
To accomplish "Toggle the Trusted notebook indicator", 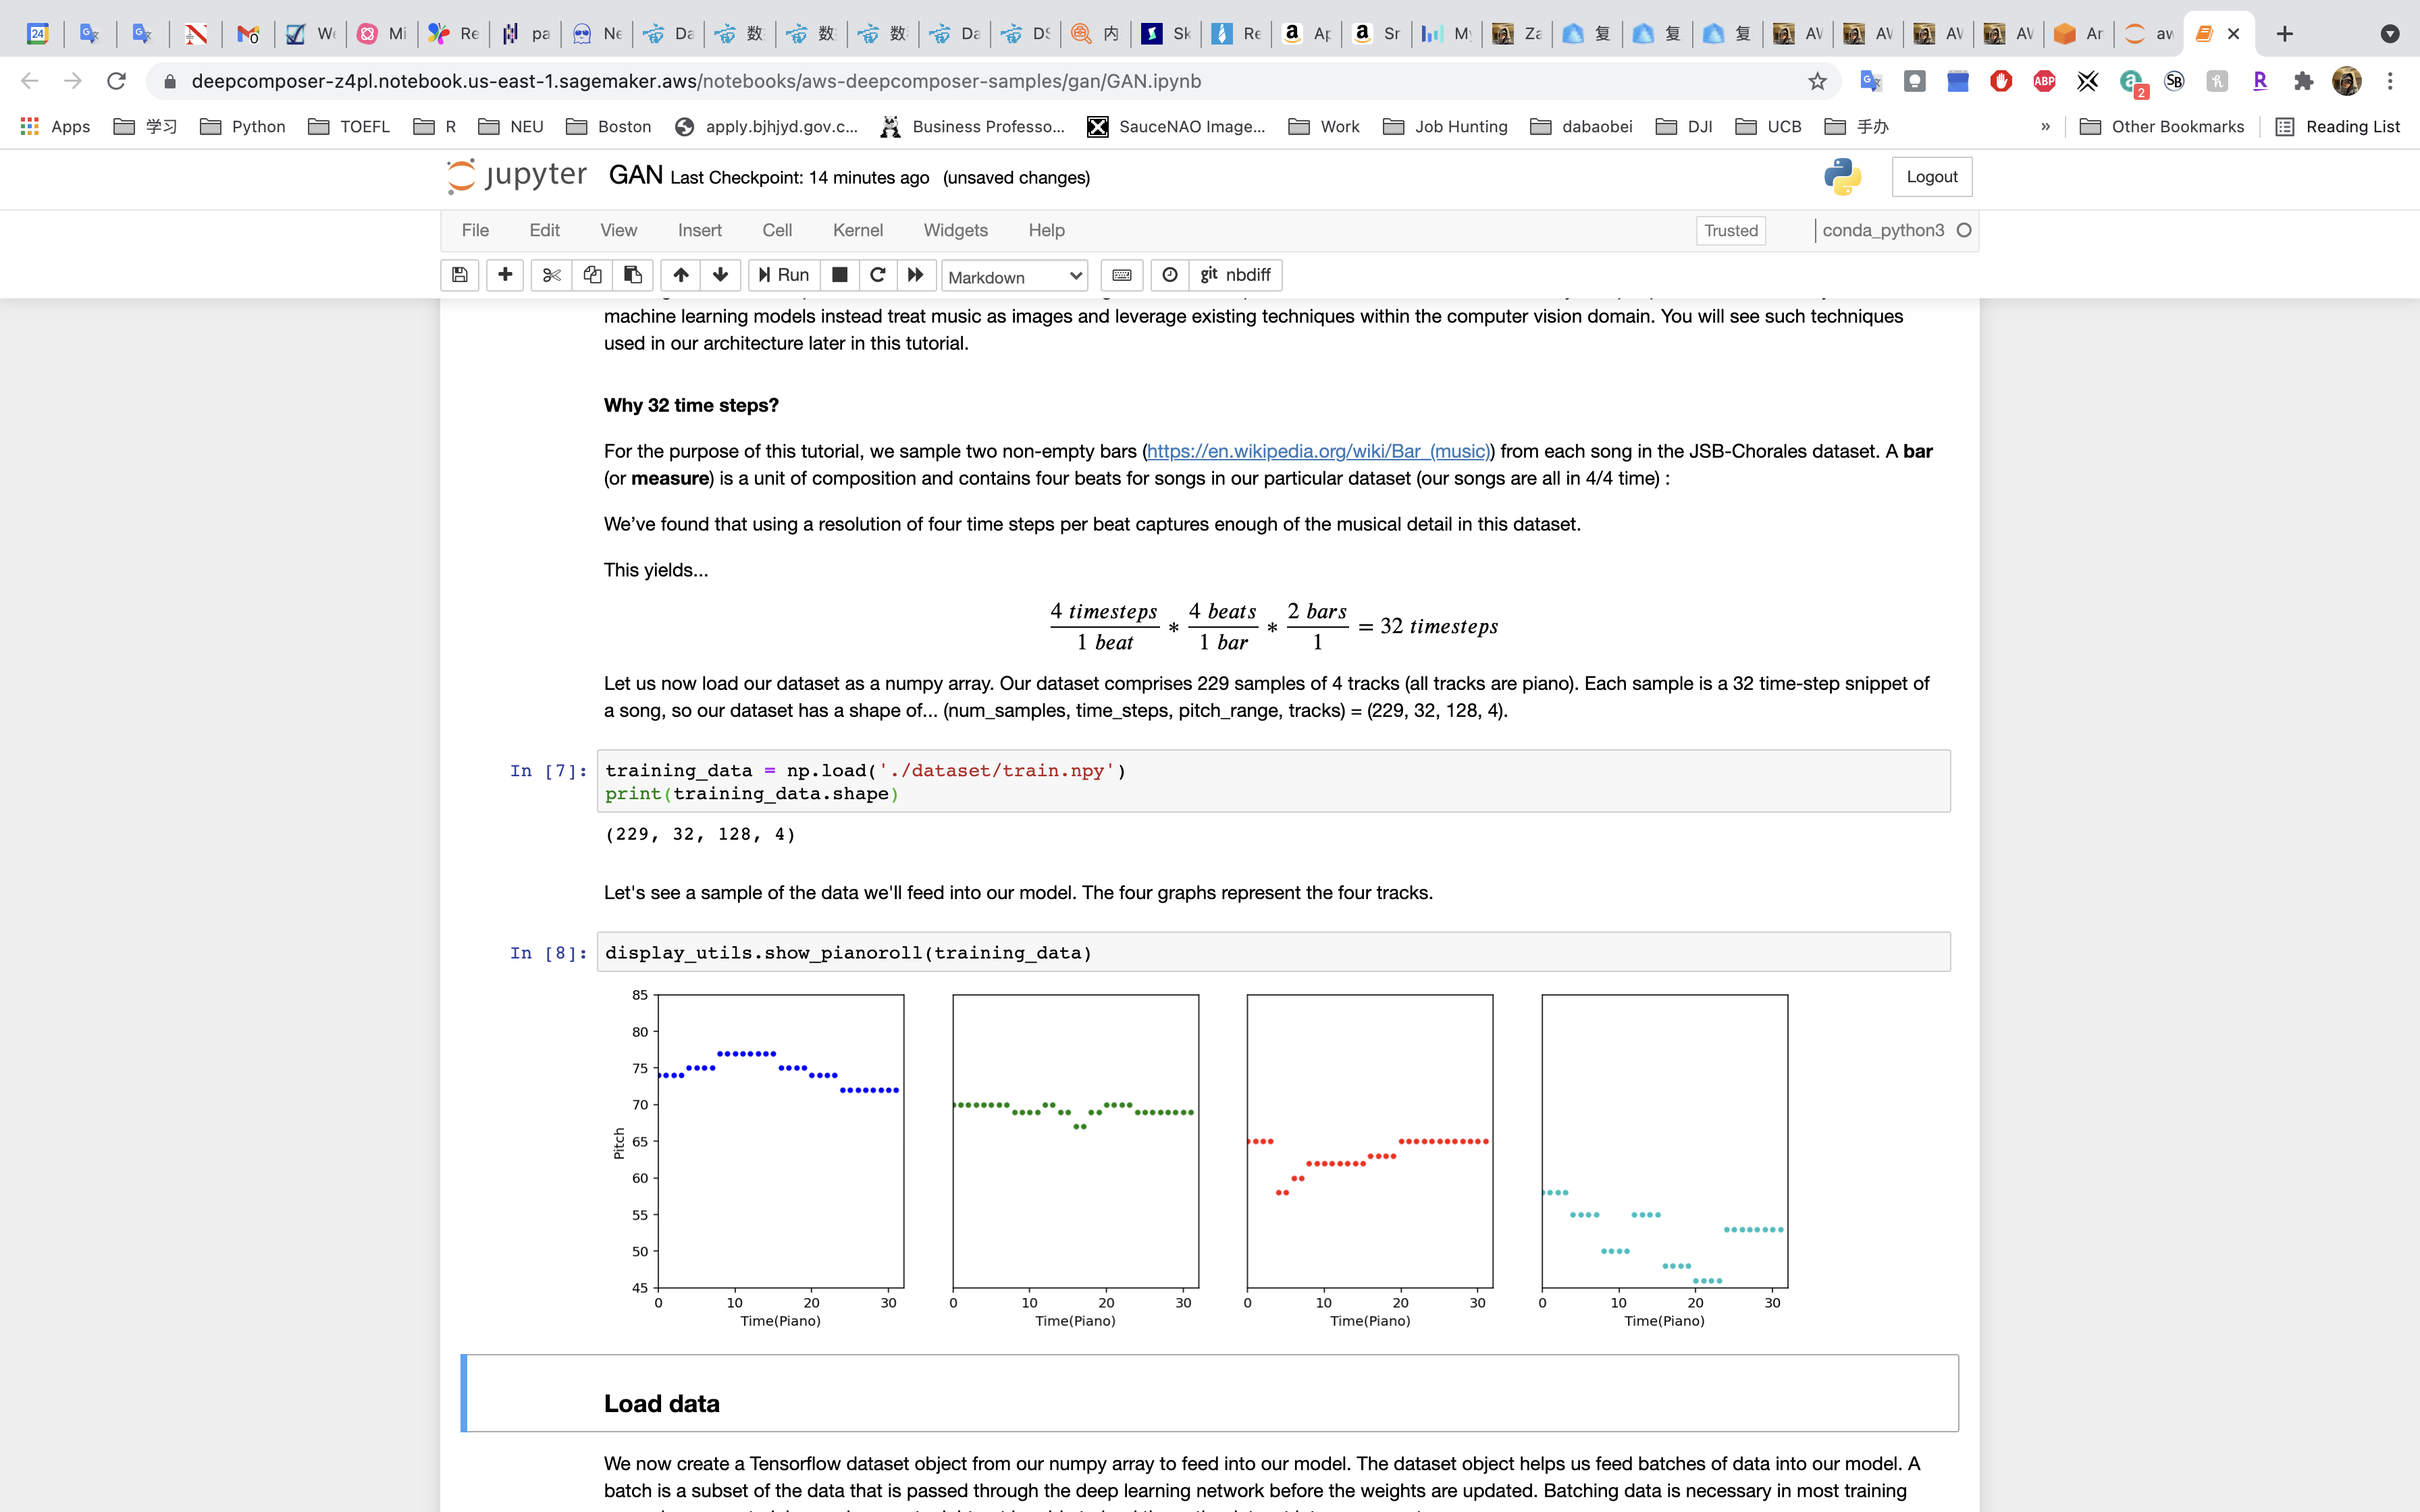I will 1730,230.
